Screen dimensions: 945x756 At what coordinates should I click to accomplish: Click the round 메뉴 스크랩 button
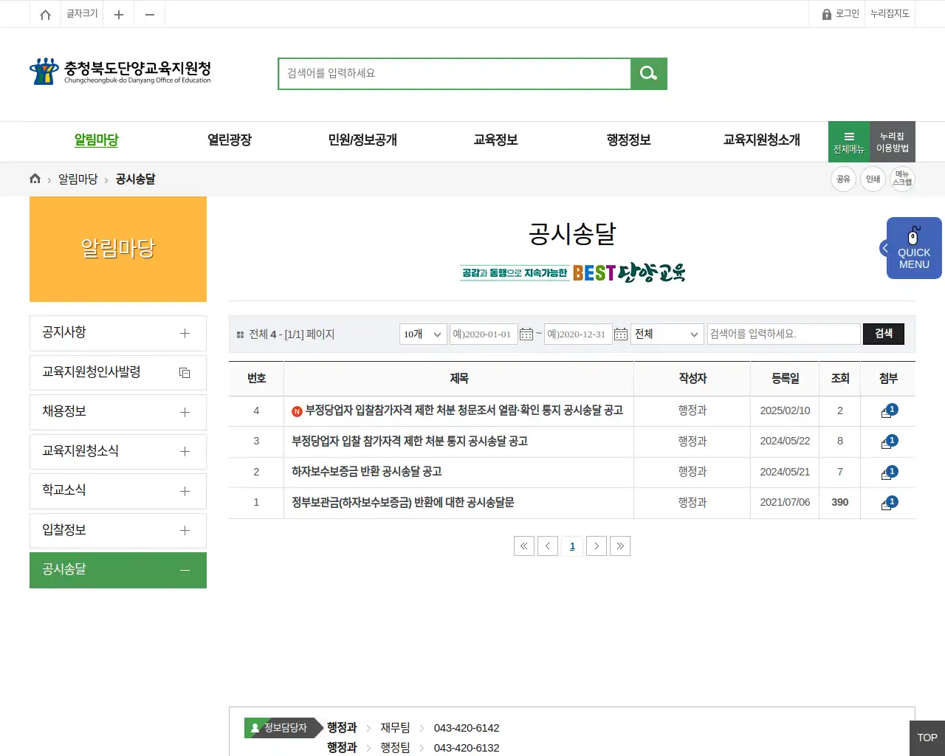click(902, 179)
